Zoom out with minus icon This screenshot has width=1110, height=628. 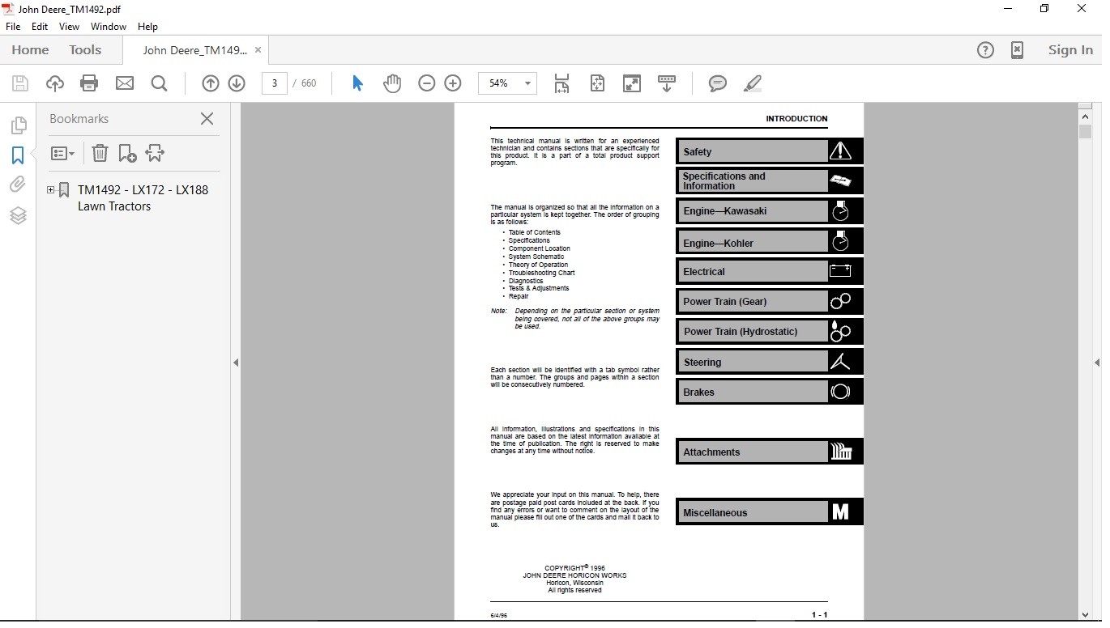[427, 83]
